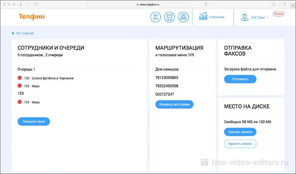The width and height of the screenshot is (296, 174).
Task: Click the Safari share icon
Action: [274, 4]
